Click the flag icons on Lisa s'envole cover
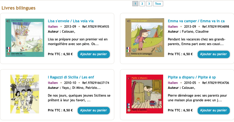The height and width of the screenshot is (122, 234). point(8,49)
